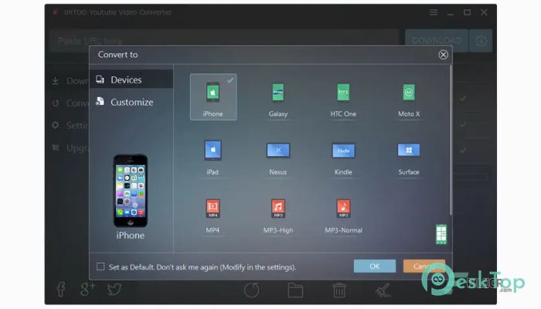The width and height of the screenshot is (541, 309).
Task: Click the DOWNLOAD button in main window
Action: [x=437, y=41]
